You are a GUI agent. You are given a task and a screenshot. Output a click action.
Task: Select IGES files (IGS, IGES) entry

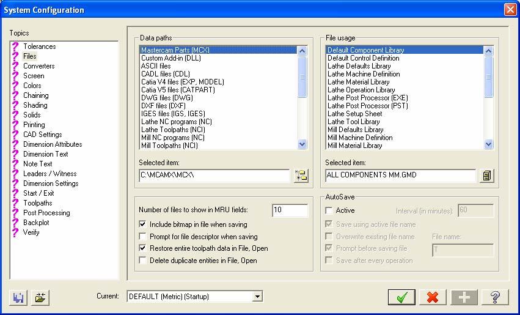tap(219, 114)
